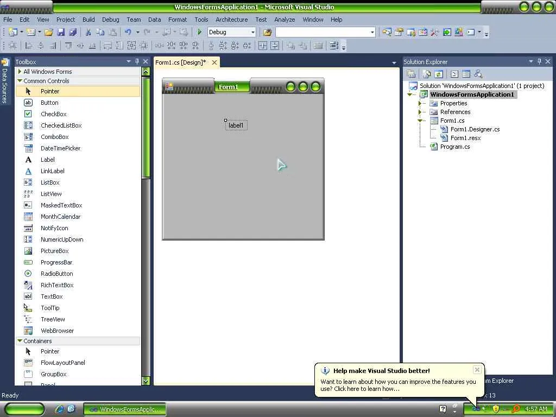Collapse the Form1.cs node in Solution Explorer
Viewport: 556px width, 417px height.
click(x=420, y=121)
